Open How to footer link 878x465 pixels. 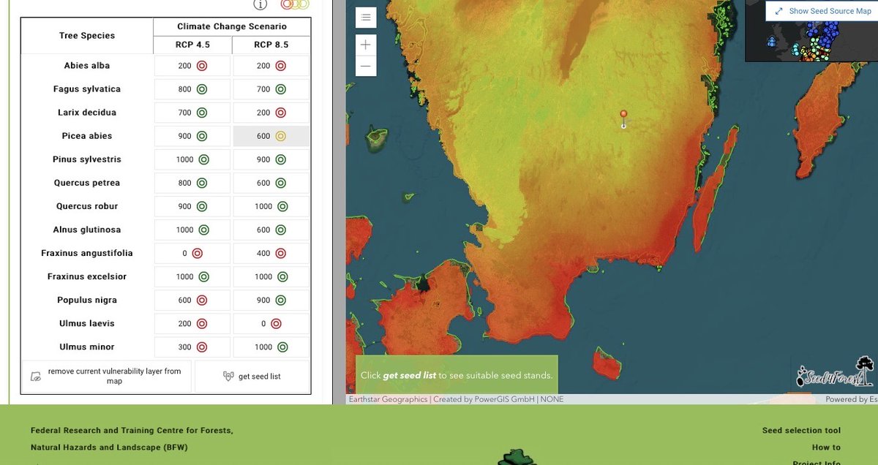pos(826,447)
